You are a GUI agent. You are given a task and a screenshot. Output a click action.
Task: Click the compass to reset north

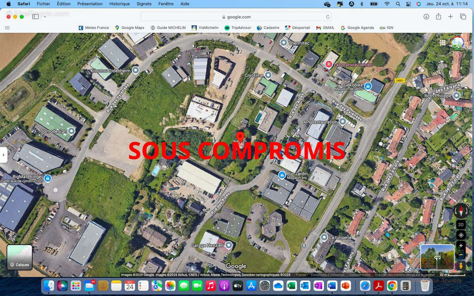[x=461, y=211]
